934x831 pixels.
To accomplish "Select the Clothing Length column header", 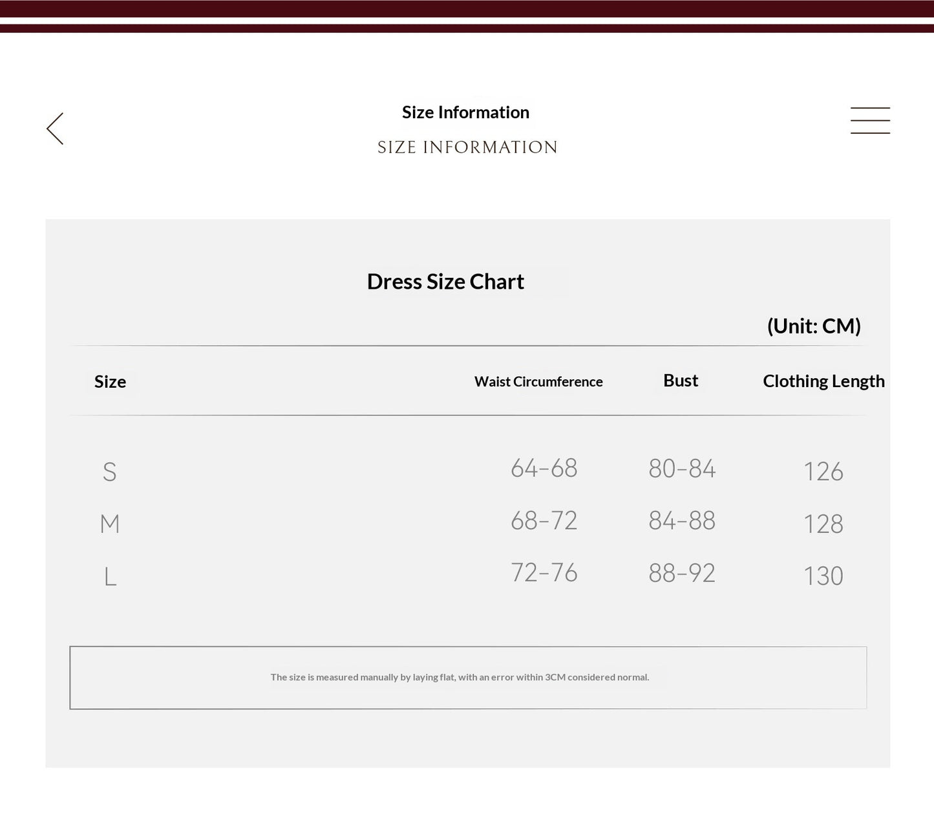I will tap(823, 381).
